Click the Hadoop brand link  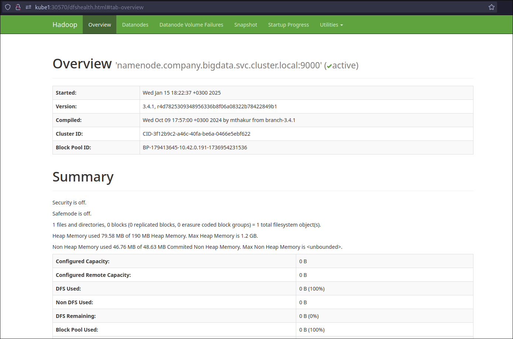point(65,25)
